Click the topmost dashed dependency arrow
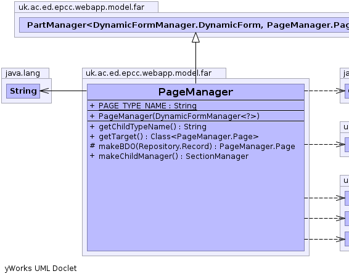349x279 pixels. coord(324,91)
